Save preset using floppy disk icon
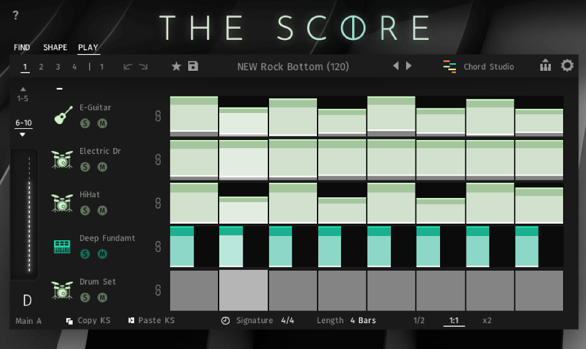Image resolution: width=586 pixels, height=349 pixels. pos(193,66)
